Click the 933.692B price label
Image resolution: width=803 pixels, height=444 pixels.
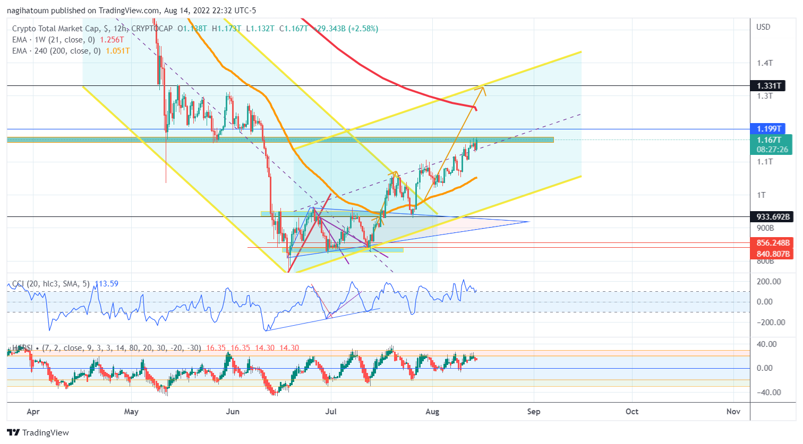pos(771,216)
